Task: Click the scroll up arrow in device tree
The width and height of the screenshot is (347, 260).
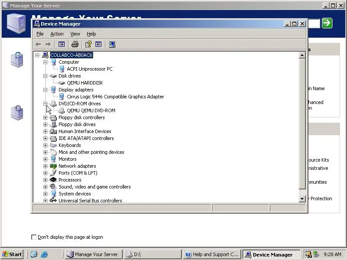Action: 302,55
